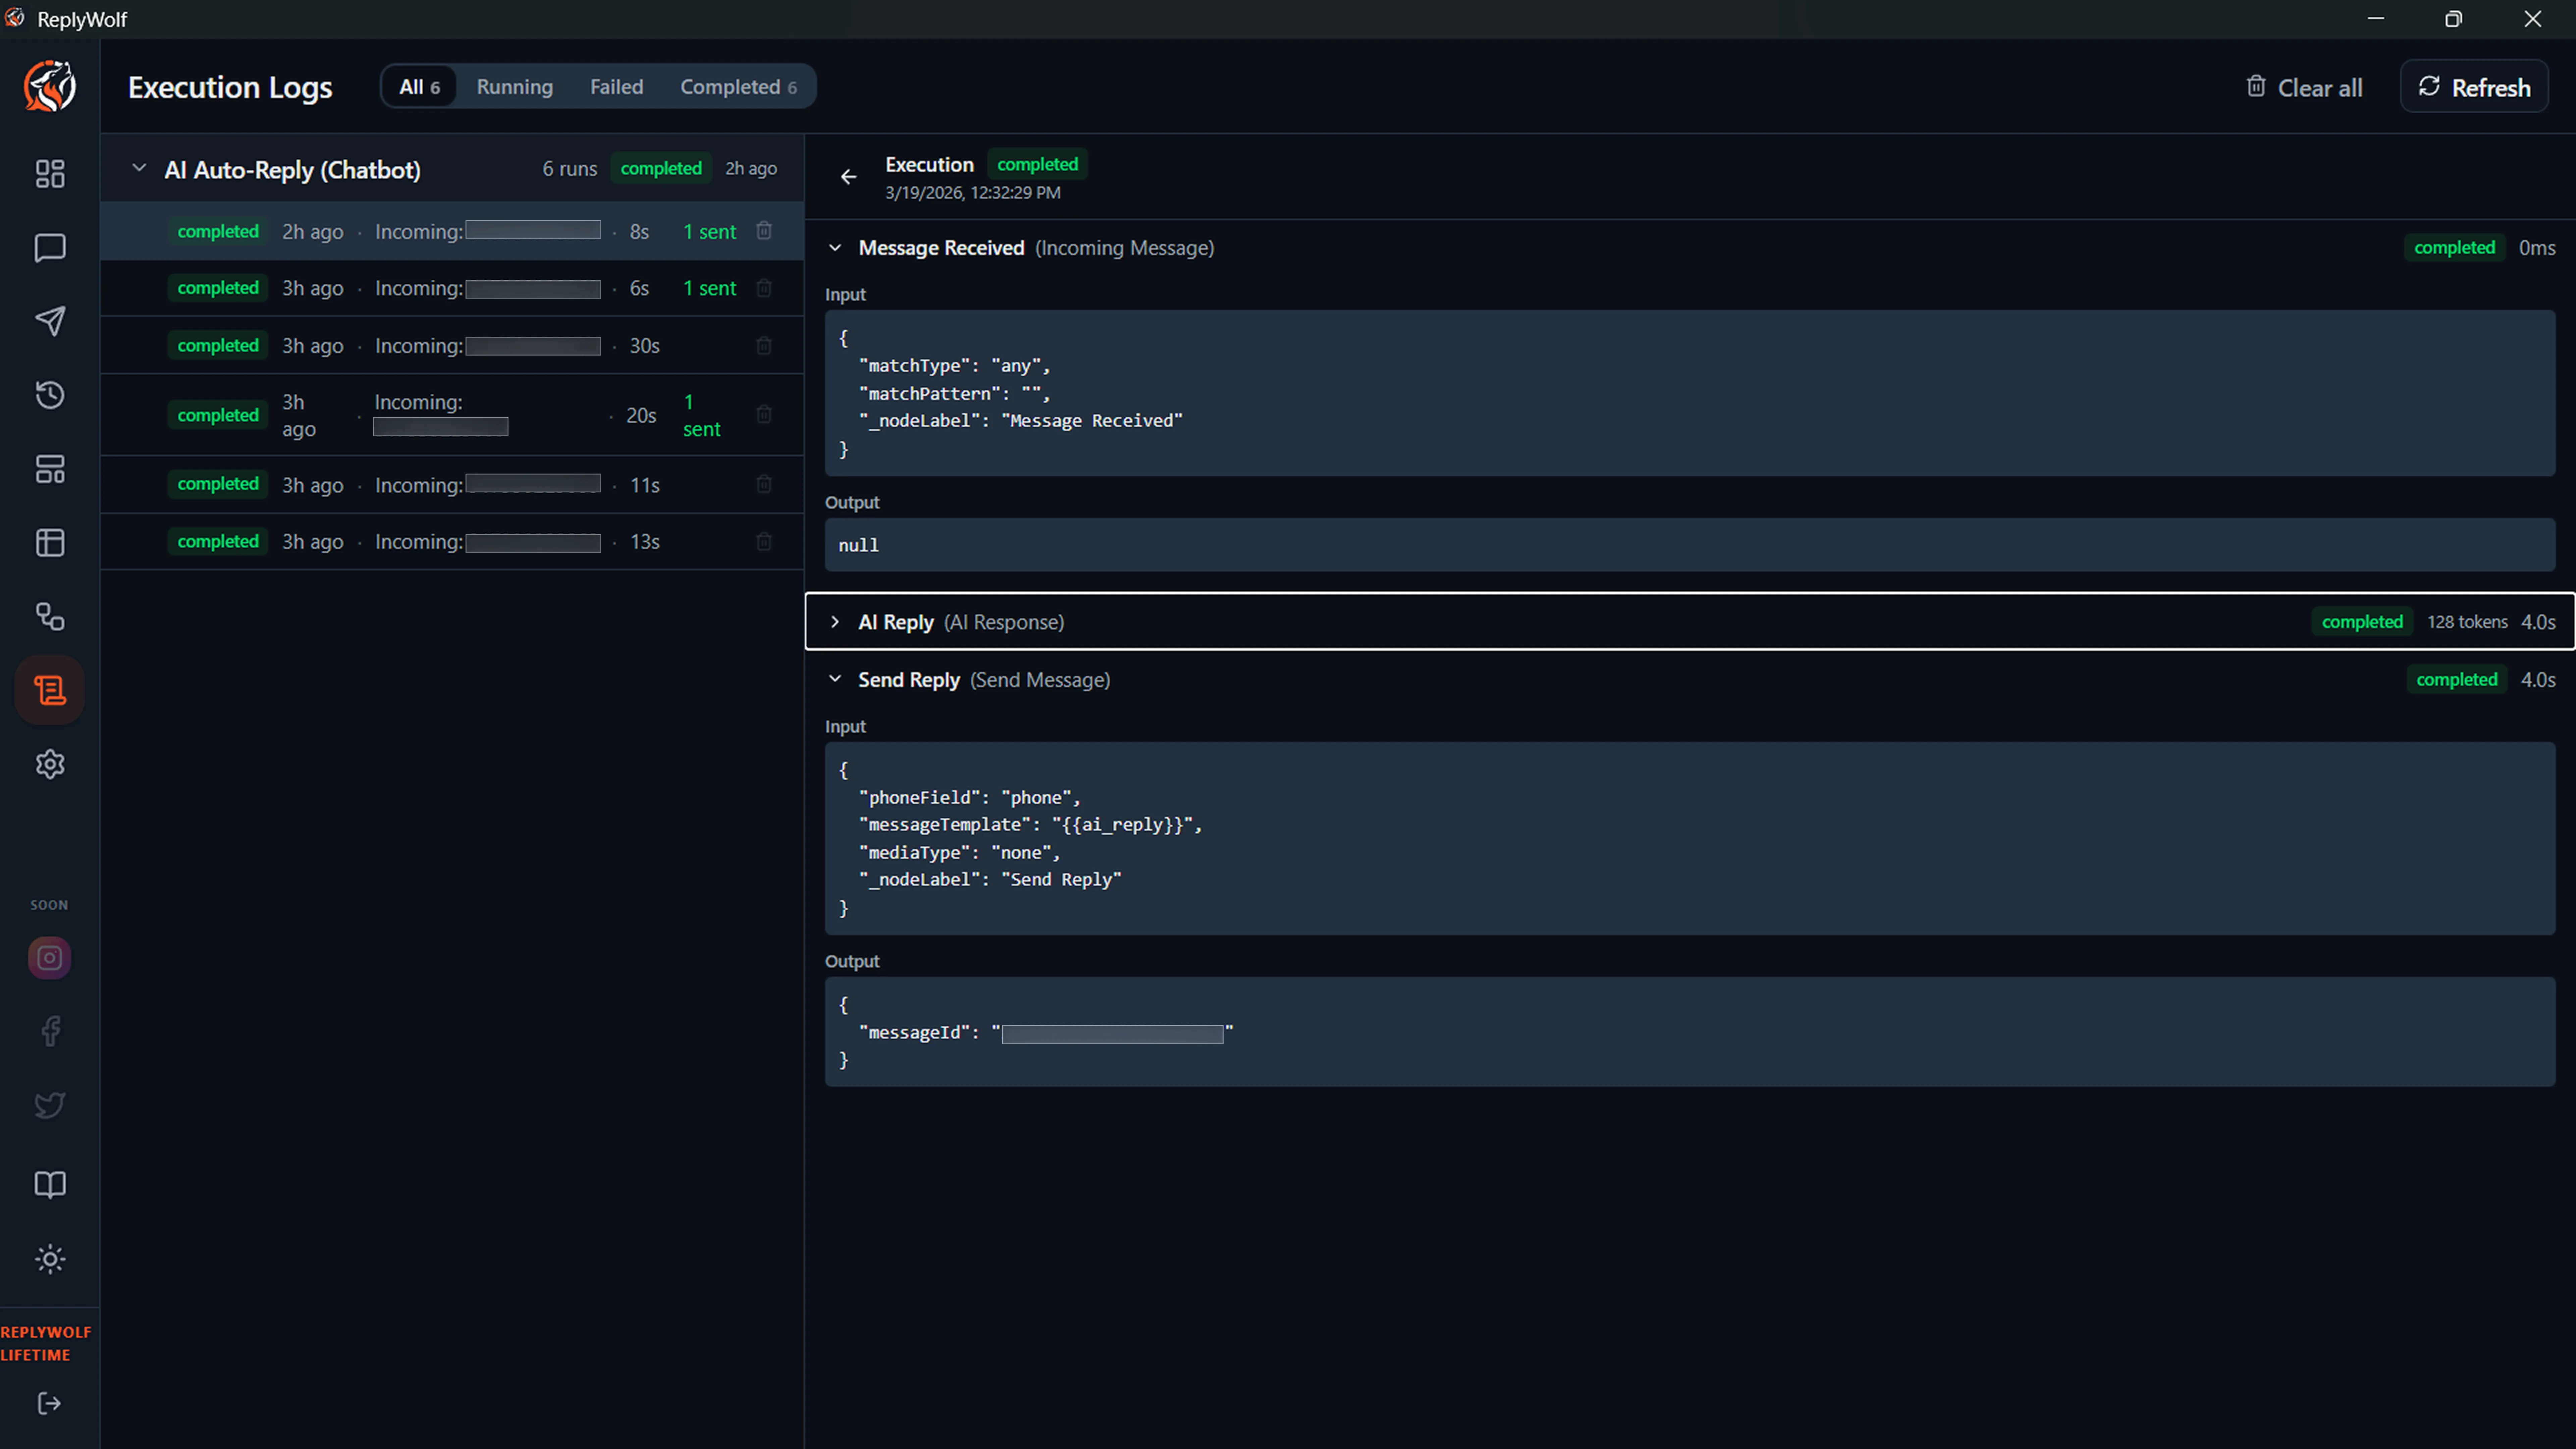Filter logs by Completed 6 tab

[739, 87]
